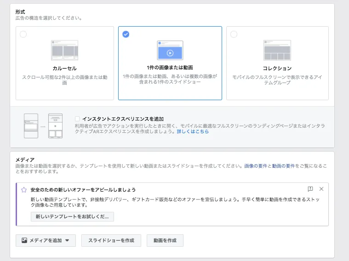This screenshot has width=349, height=261.
Task: Click the モバイルのフルスクリーンで表示できる description
Action: [x=277, y=80]
